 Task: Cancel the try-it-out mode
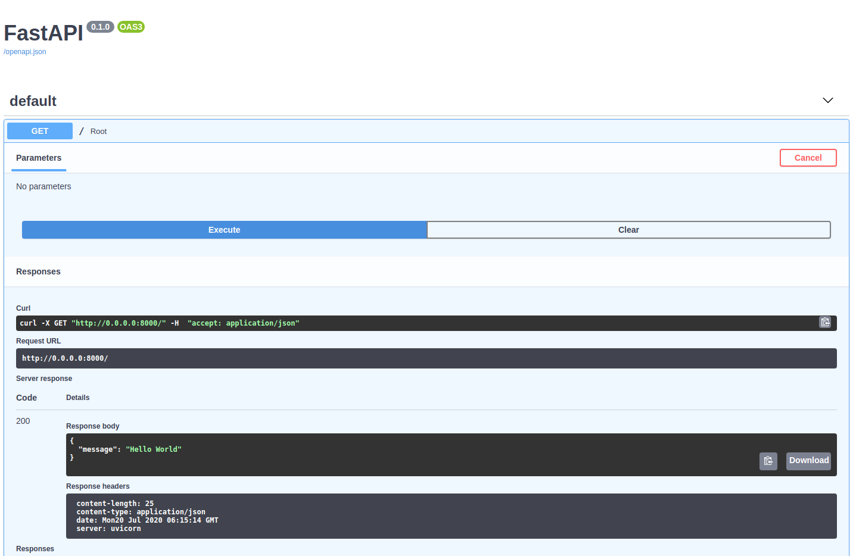click(x=808, y=158)
